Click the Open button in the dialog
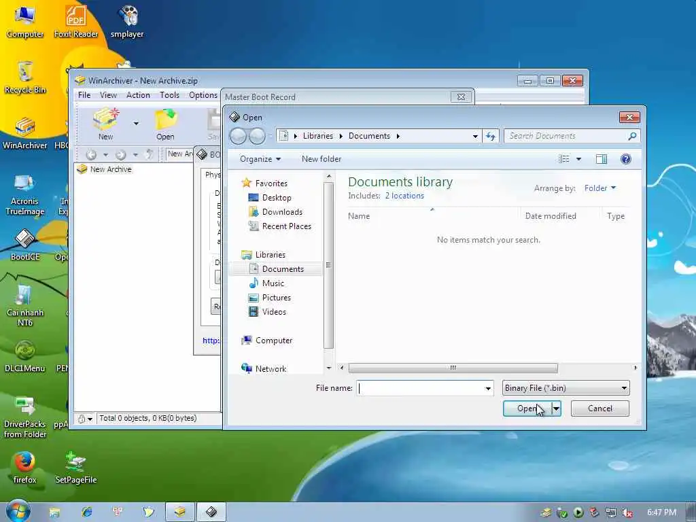 [527, 408]
